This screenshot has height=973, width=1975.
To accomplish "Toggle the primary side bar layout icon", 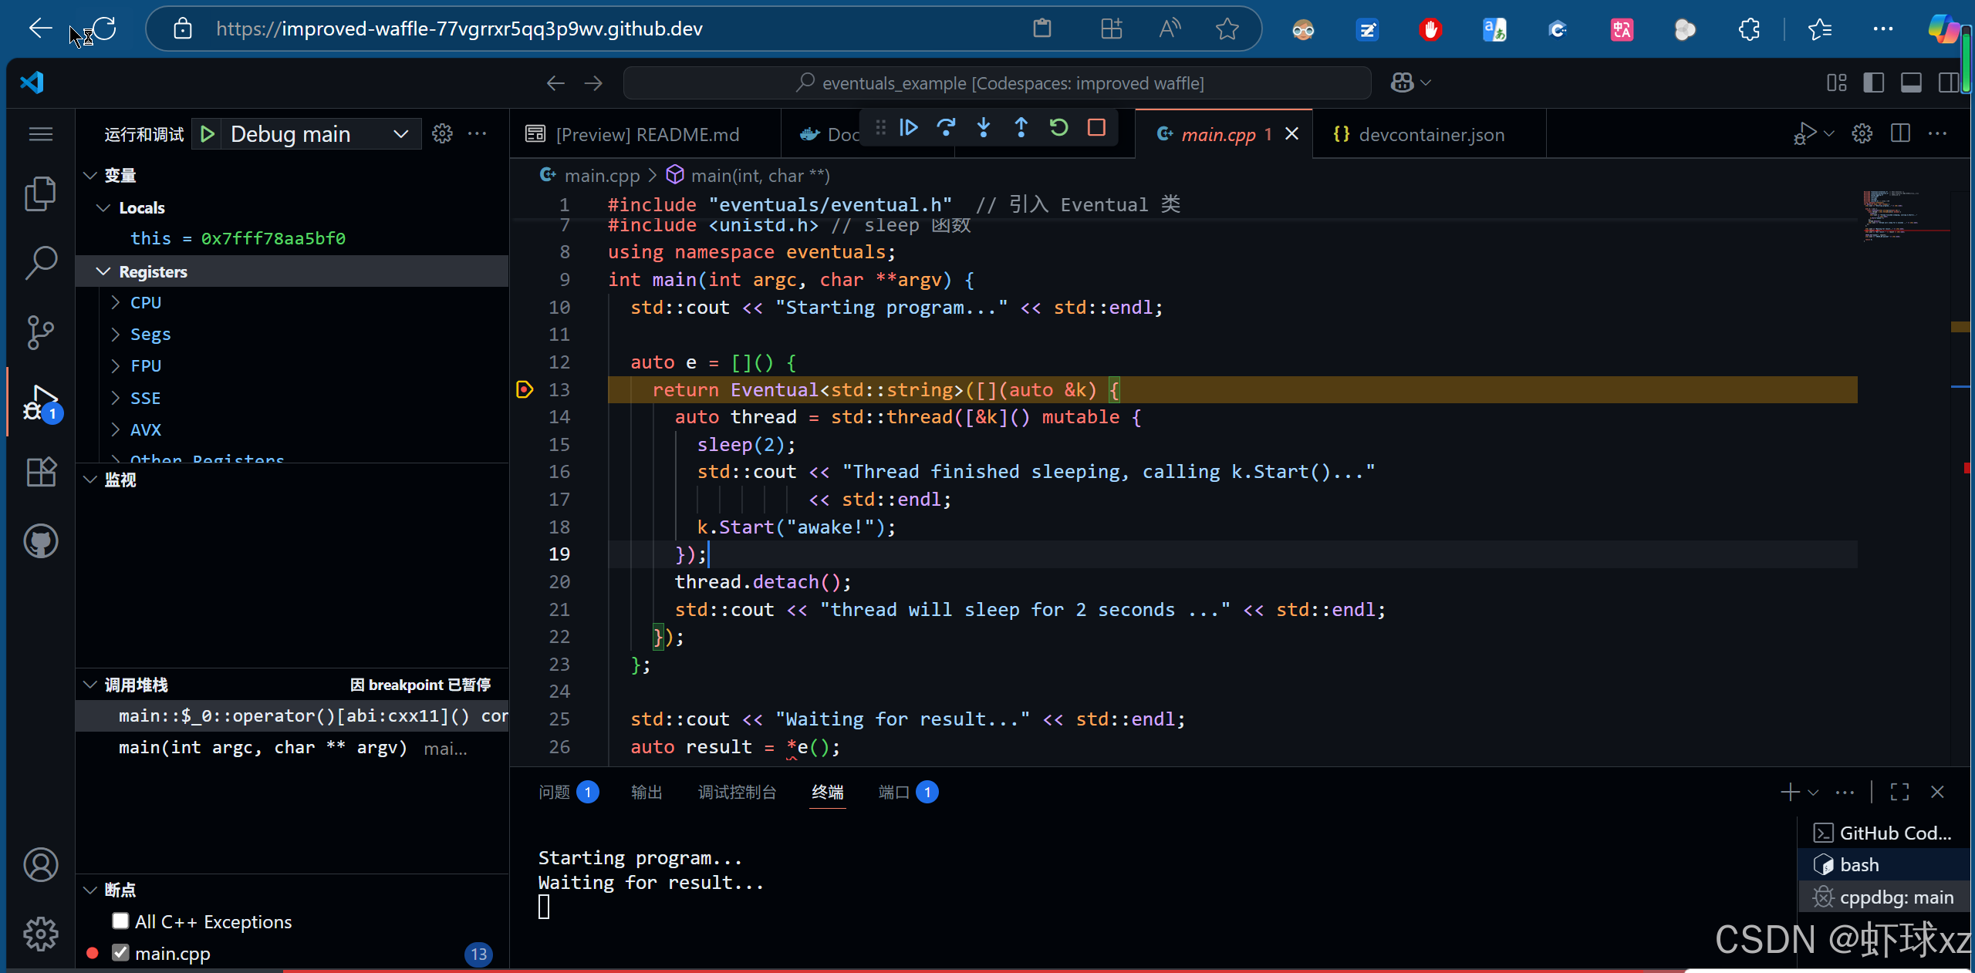I will pos(1874,82).
